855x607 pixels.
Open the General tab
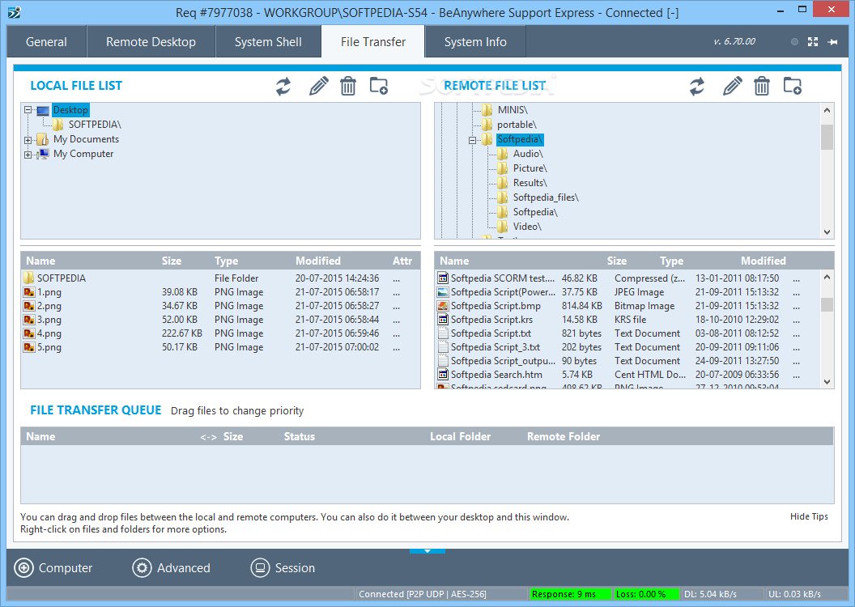pyautogui.click(x=46, y=42)
